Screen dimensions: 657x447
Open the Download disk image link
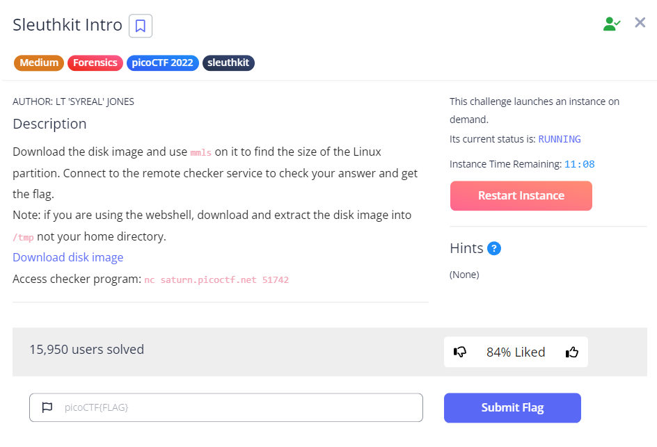pyautogui.click(x=68, y=257)
